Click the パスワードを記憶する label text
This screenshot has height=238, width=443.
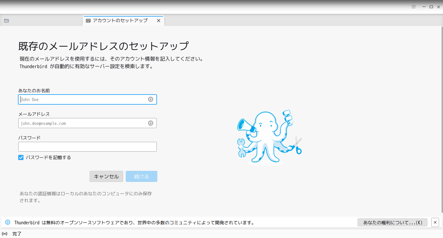[x=48, y=157]
